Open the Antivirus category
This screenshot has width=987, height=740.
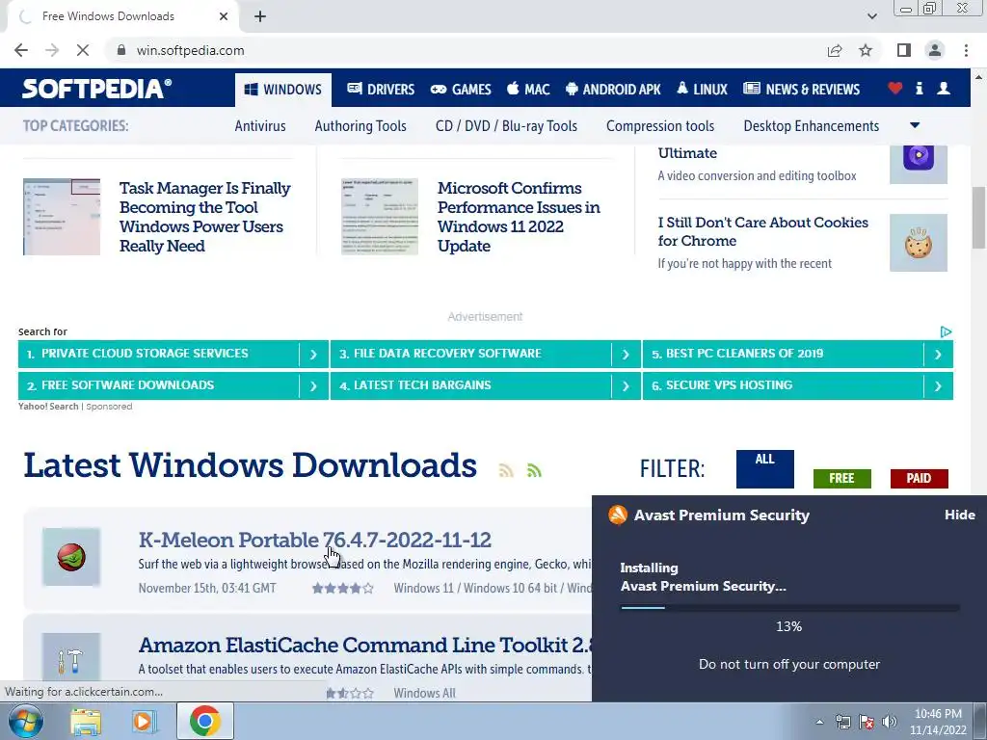click(260, 126)
